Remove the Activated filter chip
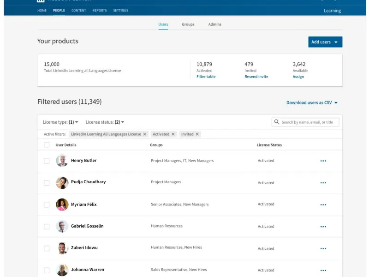Screen dimensions: 369x277 [173, 134]
